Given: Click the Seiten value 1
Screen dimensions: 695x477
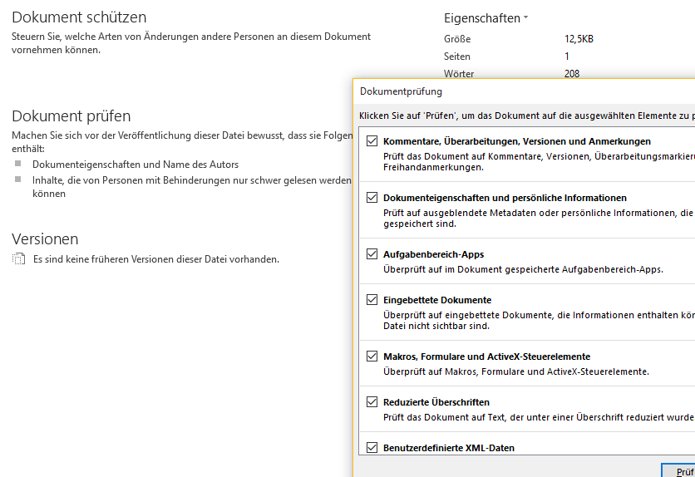Looking at the screenshot, I should 567,57.
